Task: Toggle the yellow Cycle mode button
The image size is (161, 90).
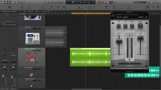Action: tap(99, 2)
